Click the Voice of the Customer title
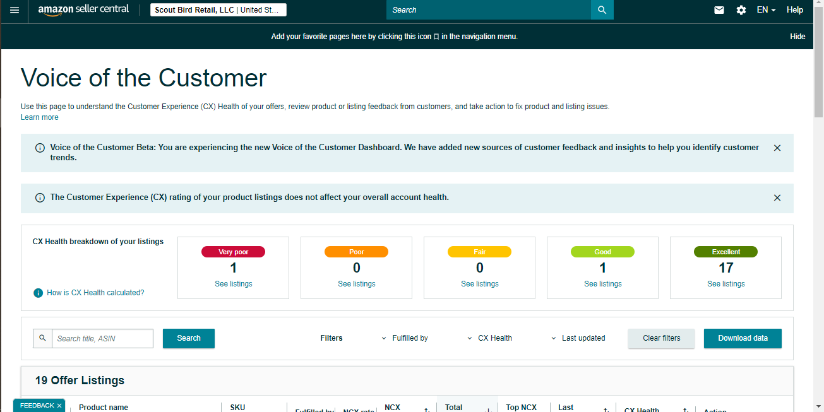 pyautogui.click(x=144, y=78)
